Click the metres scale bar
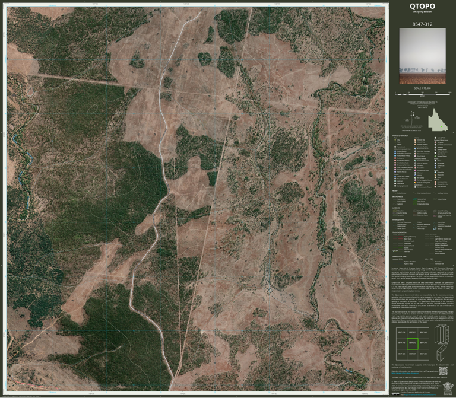Screen dimensions: 456x398 click(423, 94)
